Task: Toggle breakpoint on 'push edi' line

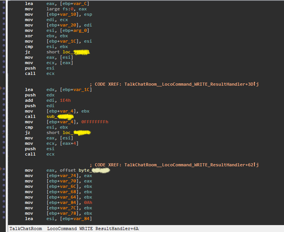Action: (x=4, y=106)
